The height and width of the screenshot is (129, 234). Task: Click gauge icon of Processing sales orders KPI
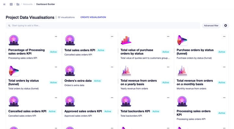[x=182, y=101]
